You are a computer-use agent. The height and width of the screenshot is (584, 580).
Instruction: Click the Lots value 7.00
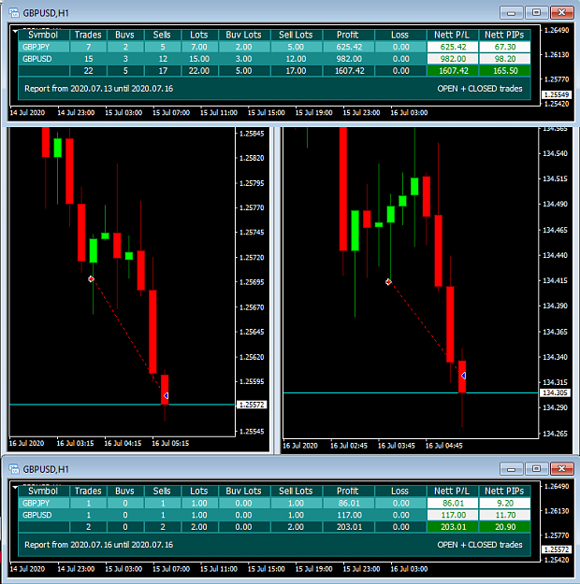pos(199,47)
